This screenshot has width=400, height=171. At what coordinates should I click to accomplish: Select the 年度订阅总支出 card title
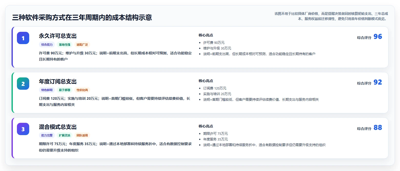pos(58,82)
